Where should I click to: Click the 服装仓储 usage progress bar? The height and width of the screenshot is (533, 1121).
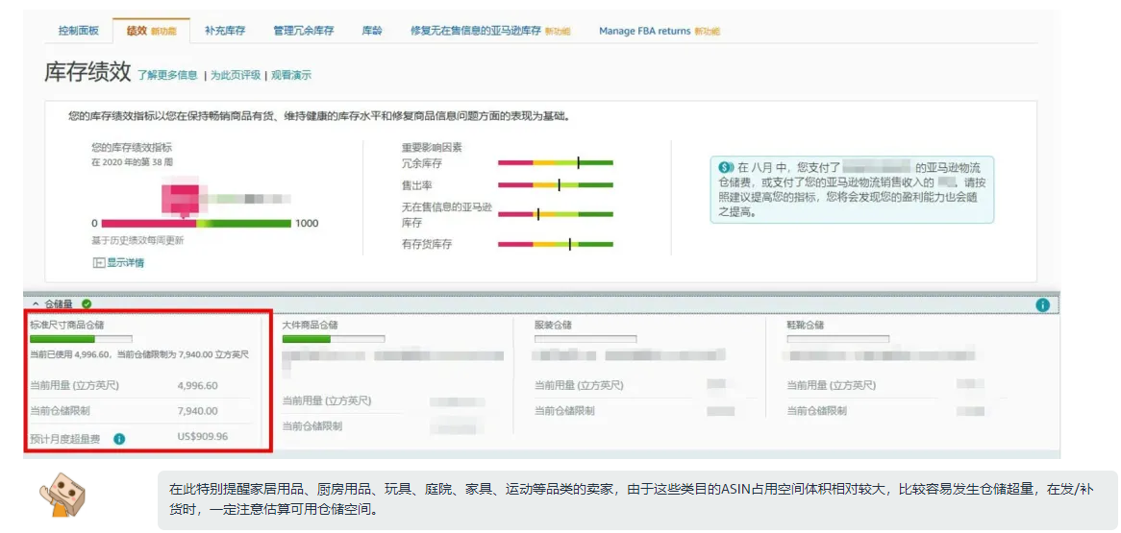coord(585,339)
